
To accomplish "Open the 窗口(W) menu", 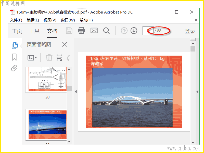I will (x=68, y=20).
